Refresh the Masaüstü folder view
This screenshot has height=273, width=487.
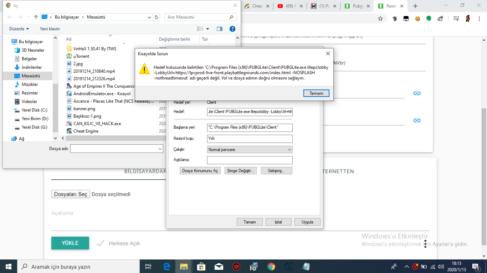(157, 17)
